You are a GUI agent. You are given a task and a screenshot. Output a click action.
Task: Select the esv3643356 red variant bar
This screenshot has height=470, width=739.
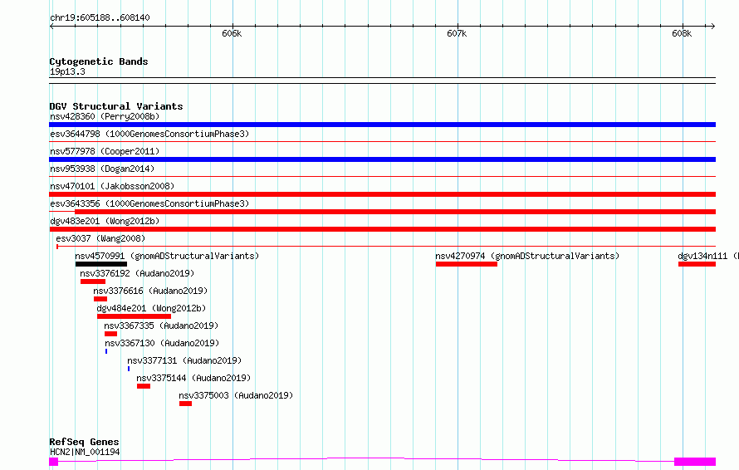click(395, 212)
